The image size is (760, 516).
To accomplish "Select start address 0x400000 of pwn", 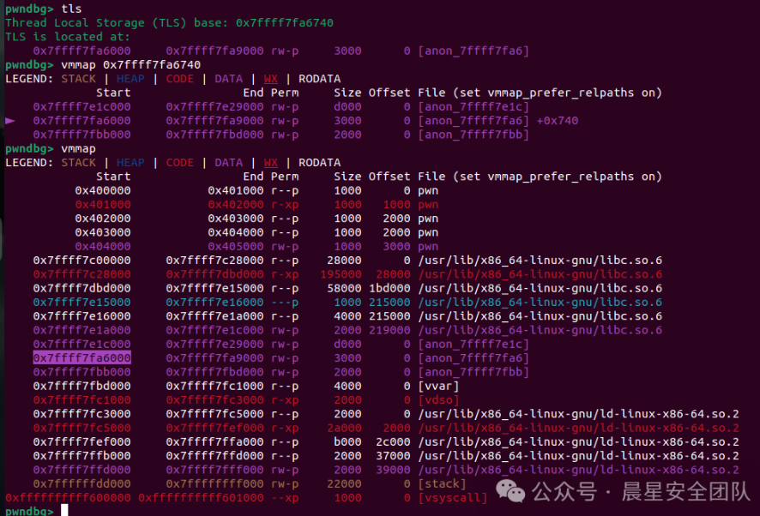I will [102, 190].
